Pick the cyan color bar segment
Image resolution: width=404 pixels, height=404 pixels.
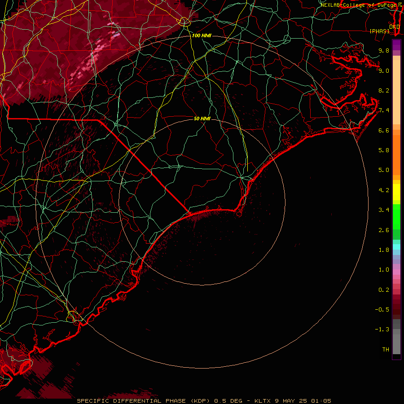[396, 247]
